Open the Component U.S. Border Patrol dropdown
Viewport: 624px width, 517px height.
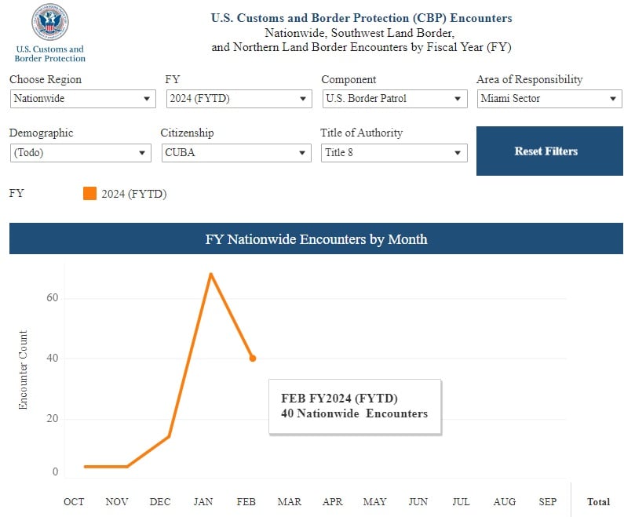[394, 99]
